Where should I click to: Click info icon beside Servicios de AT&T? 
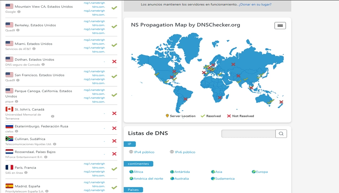pyautogui.click(x=34, y=49)
